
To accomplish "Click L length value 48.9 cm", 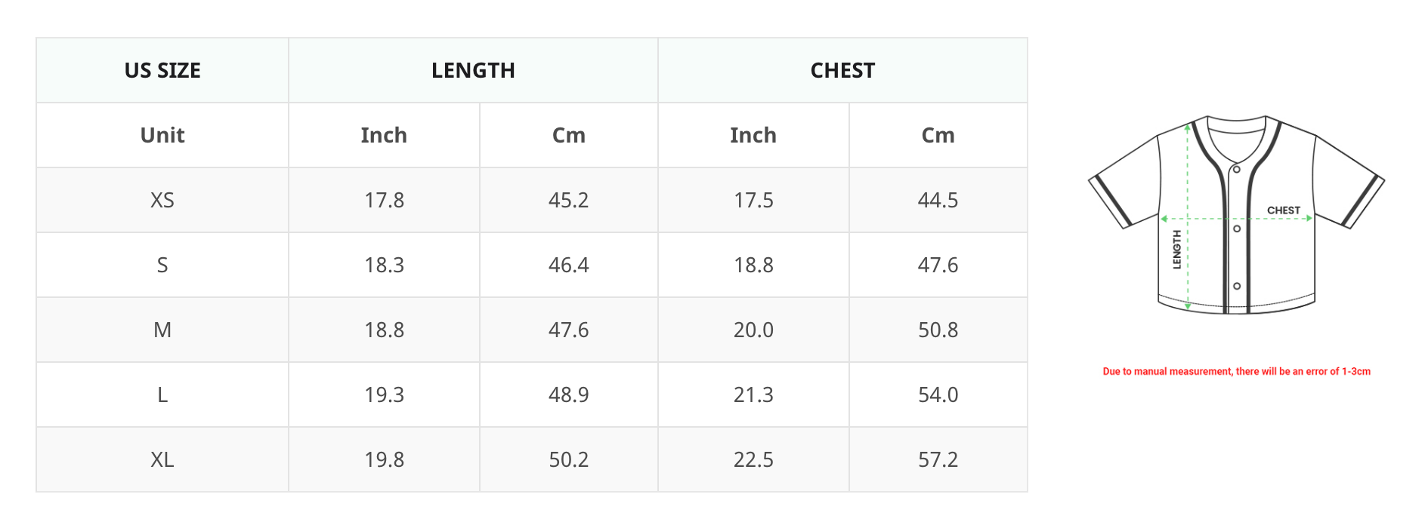I will pyautogui.click(x=568, y=394).
